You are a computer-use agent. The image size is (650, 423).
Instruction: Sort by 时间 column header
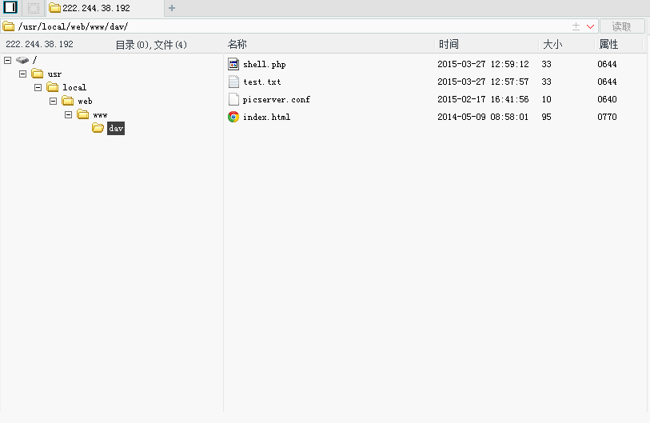click(x=449, y=44)
